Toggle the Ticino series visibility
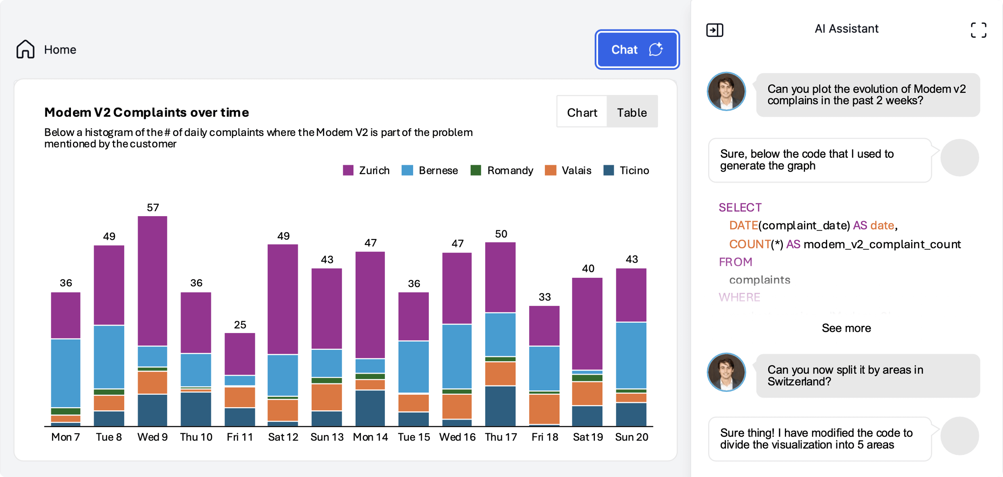 click(608, 170)
